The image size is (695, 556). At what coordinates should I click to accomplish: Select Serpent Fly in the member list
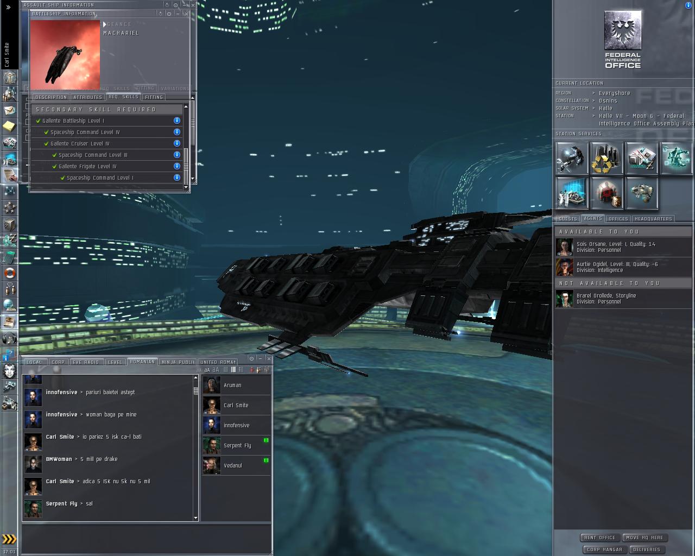point(236,445)
